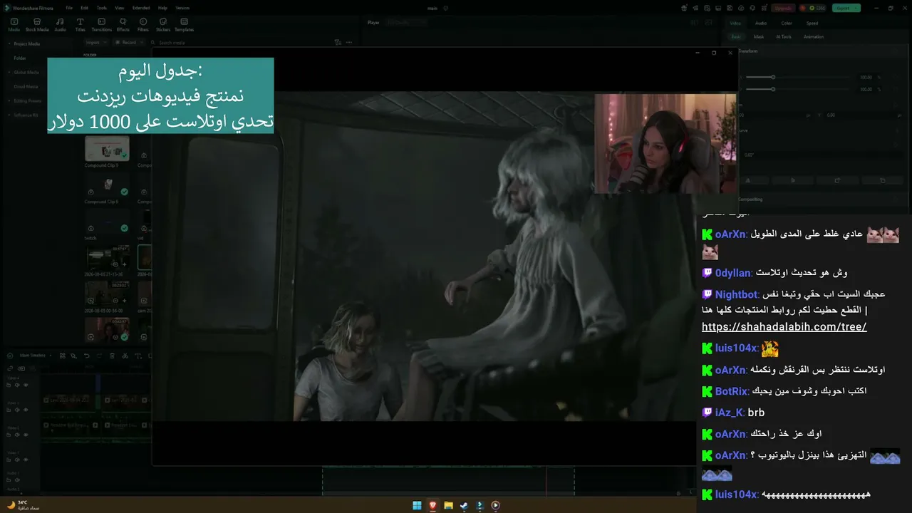Click the media filter/sort icon
Viewport: 912px width, 513px height.
click(338, 42)
